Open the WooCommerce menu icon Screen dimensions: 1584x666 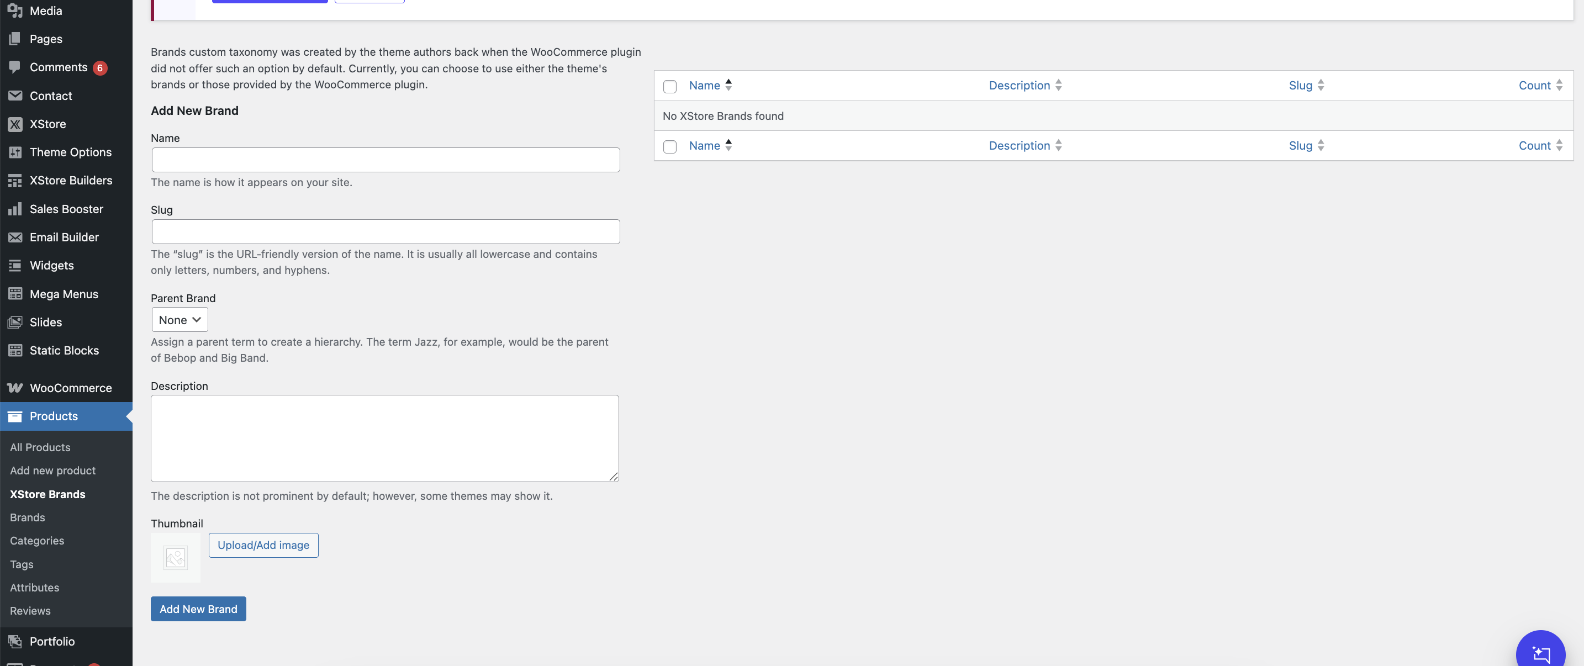(15, 388)
